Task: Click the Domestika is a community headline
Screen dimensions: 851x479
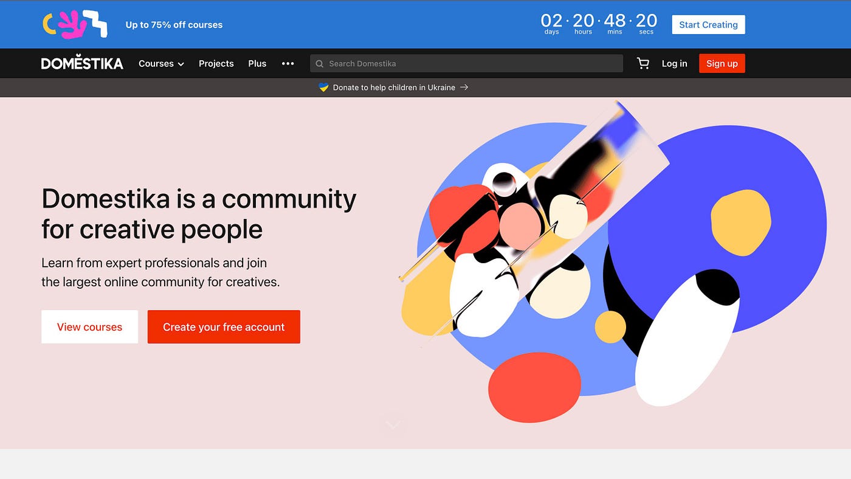Action: coord(199,214)
